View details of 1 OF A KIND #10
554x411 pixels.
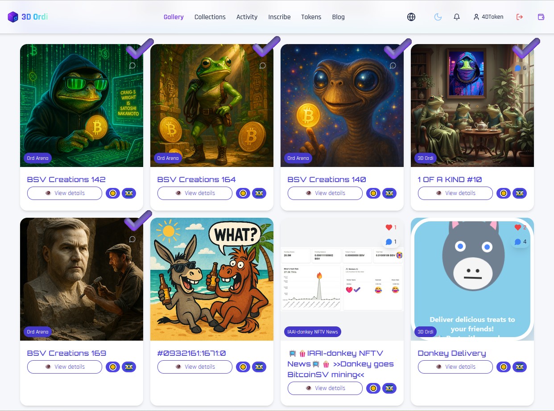click(455, 193)
